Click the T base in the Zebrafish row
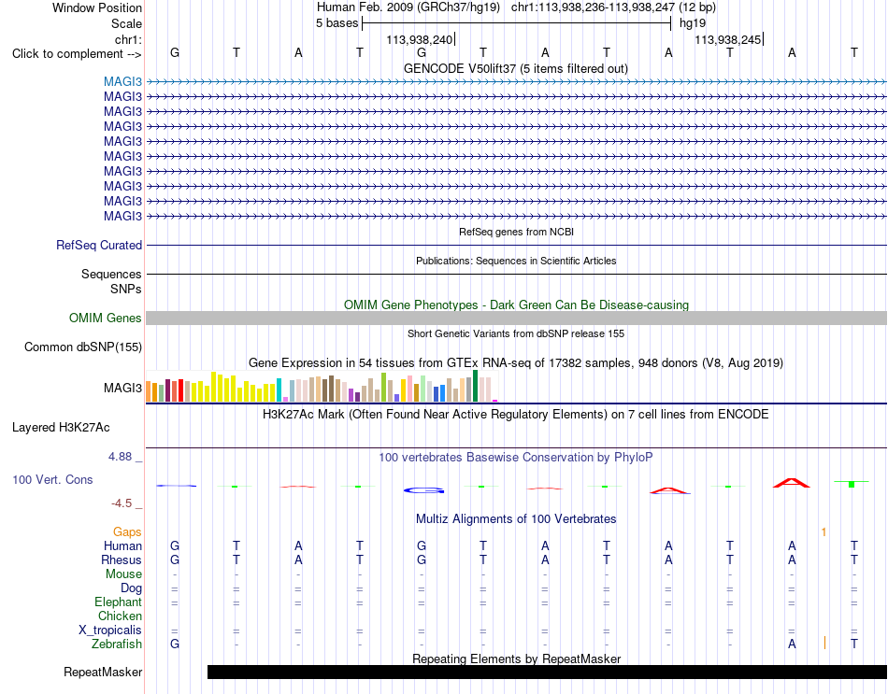 click(x=854, y=644)
